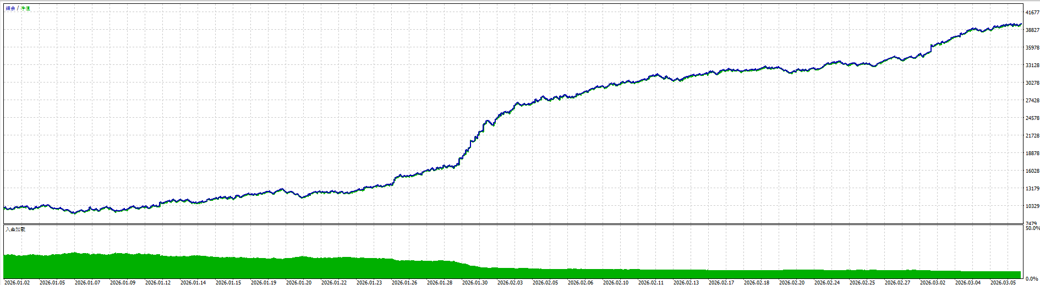The image size is (1040, 285).
Task: Select the 2026.02.13 date axis label
Action: click(686, 282)
